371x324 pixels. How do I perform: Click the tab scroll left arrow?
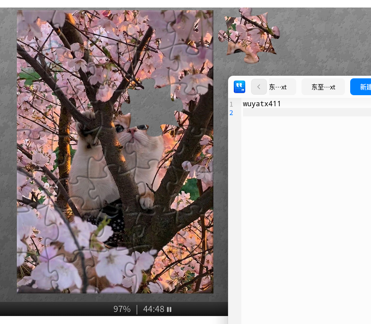click(259, 87)
